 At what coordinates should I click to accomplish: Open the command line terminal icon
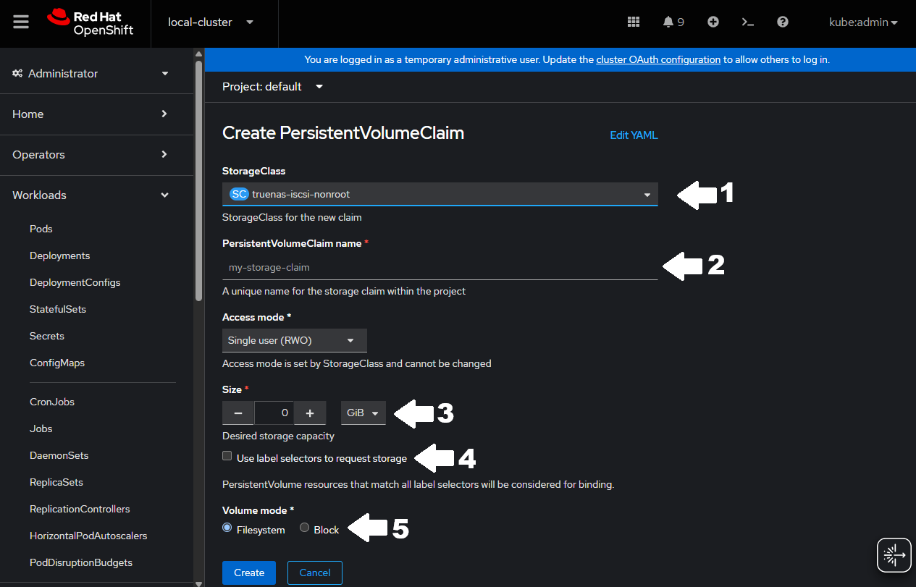748,22
